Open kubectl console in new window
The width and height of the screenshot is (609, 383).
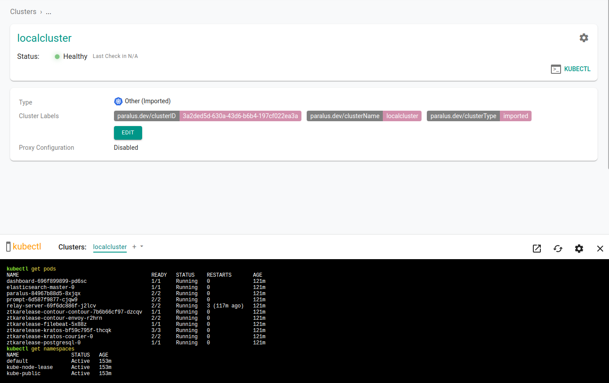click(537, 249)
